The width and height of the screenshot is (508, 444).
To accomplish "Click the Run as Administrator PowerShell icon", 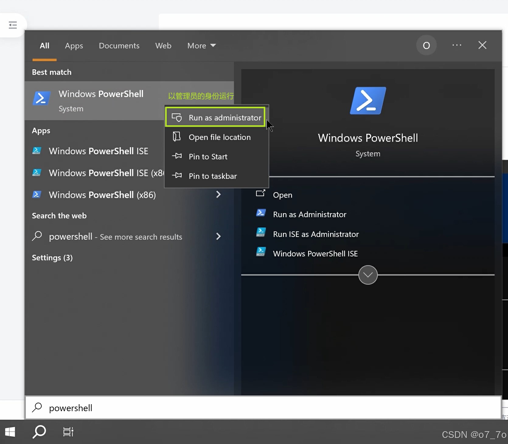I will point(261,213).
